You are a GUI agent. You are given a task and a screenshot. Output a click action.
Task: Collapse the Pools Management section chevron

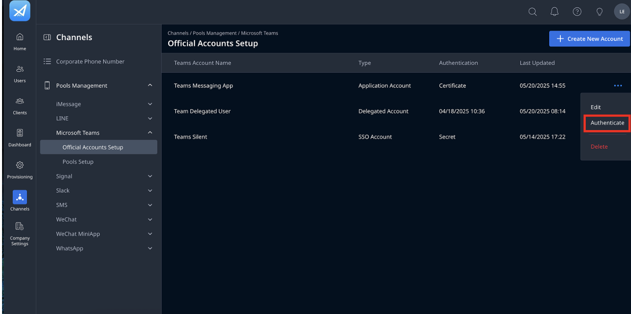tap(150, 85)
